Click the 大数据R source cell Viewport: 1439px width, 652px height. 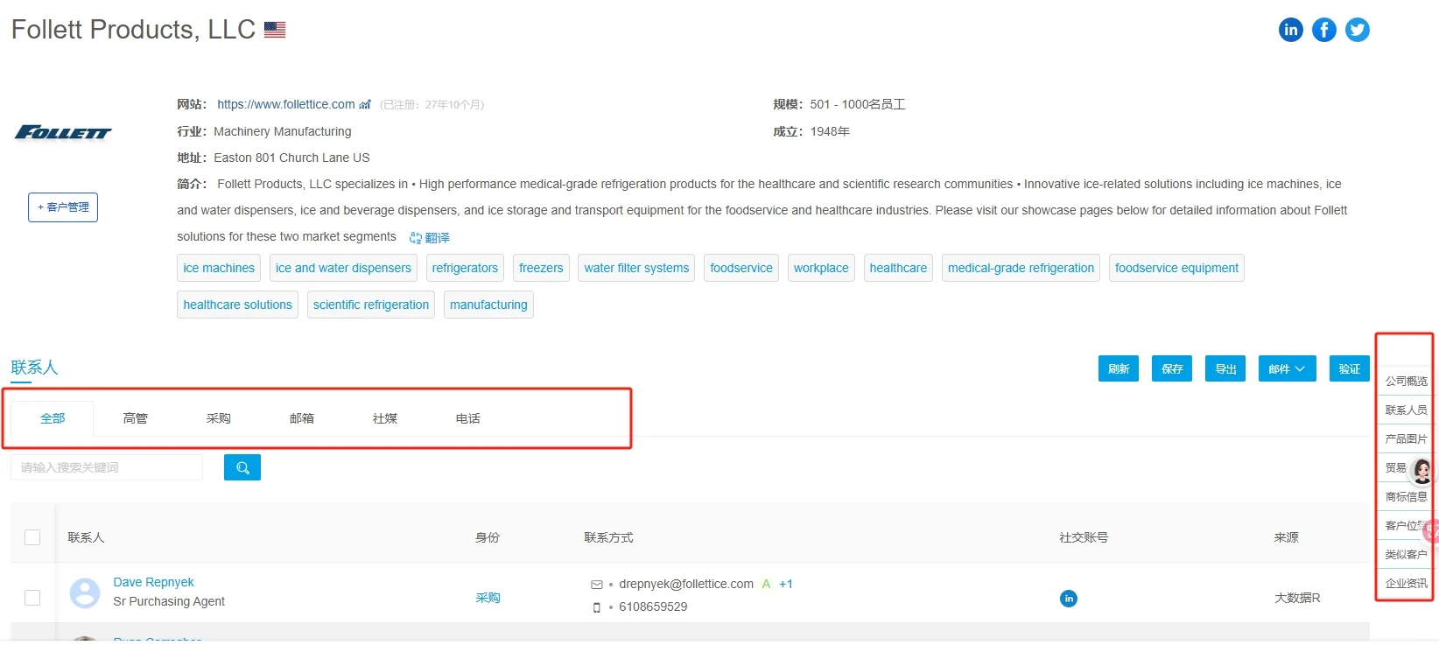point(1297,598)
